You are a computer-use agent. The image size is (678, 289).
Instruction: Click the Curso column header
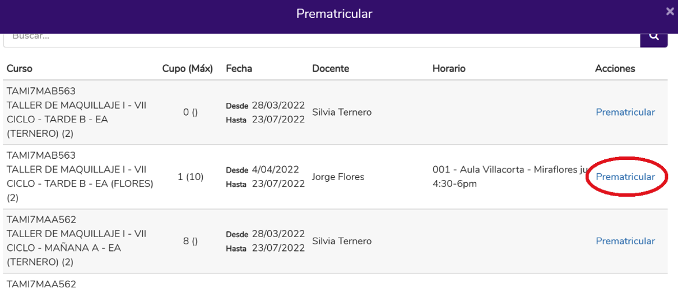[x=20, y=69]
